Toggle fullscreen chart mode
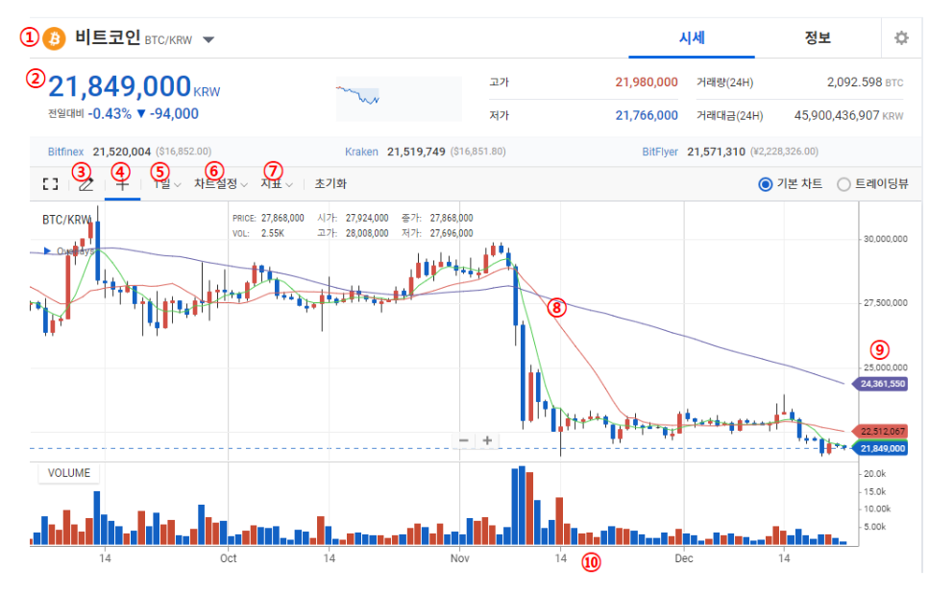The image size is (929, 592). (x=50, y=184)
